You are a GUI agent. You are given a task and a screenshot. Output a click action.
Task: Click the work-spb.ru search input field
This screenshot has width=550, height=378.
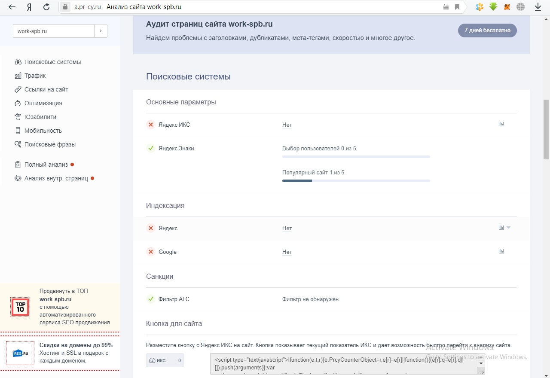pos(53,31)
